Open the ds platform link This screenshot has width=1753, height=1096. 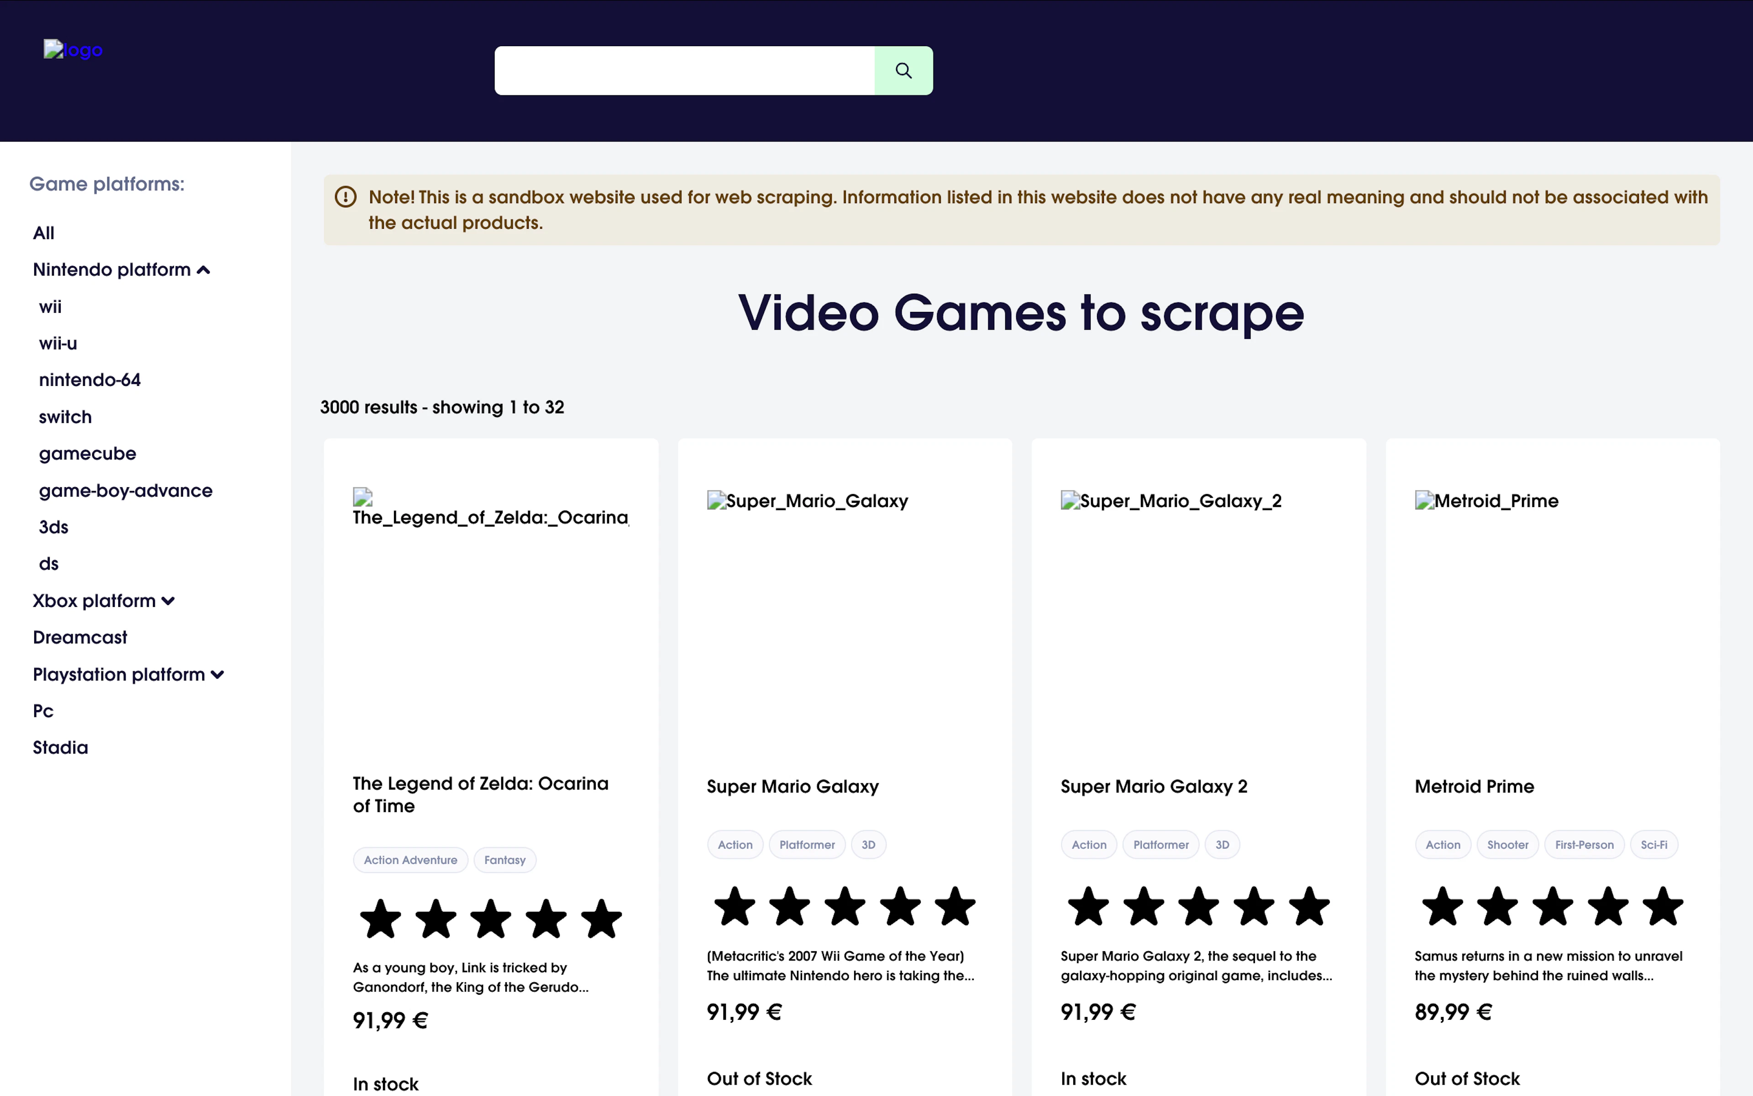(x=48, y=564)
